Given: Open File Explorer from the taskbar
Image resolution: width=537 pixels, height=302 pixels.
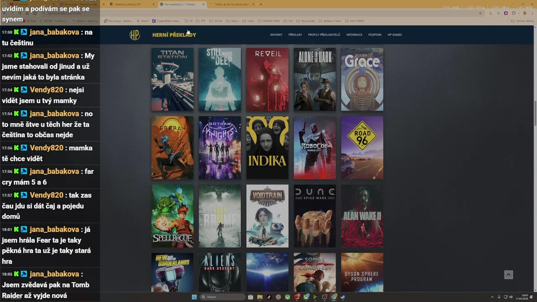Looking at the screenshot, I should point(260,297).
